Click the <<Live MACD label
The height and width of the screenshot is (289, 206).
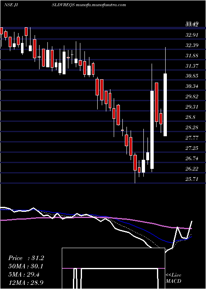[173, 278]
